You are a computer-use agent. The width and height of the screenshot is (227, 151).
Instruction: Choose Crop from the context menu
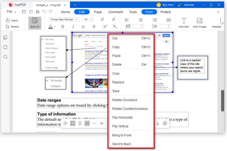click(x=131, y=74)
